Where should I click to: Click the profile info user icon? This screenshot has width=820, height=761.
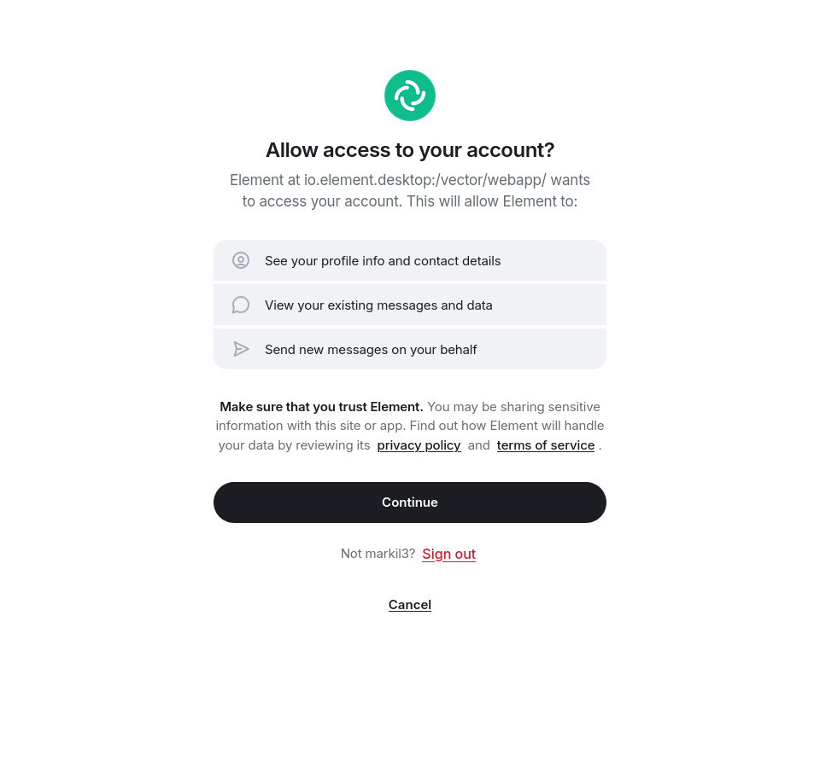click(241, 260)
